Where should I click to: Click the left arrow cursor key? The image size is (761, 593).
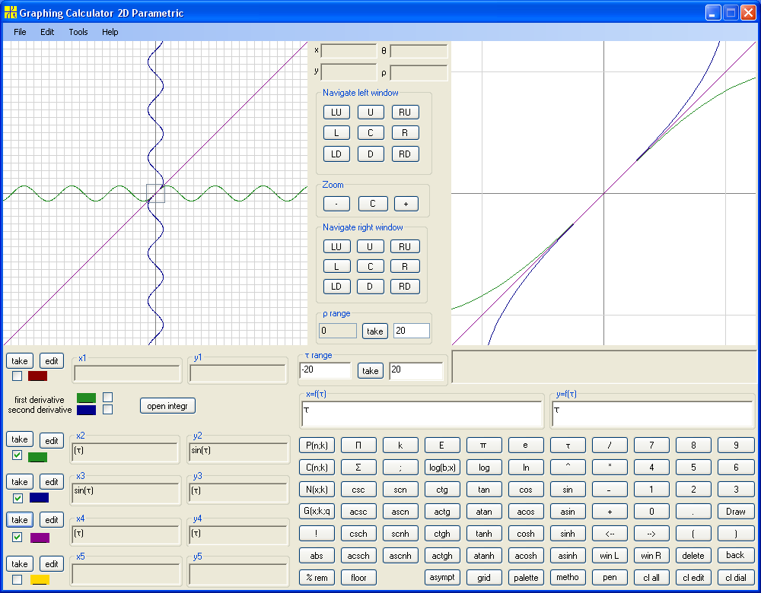click(x=610, y=534)
